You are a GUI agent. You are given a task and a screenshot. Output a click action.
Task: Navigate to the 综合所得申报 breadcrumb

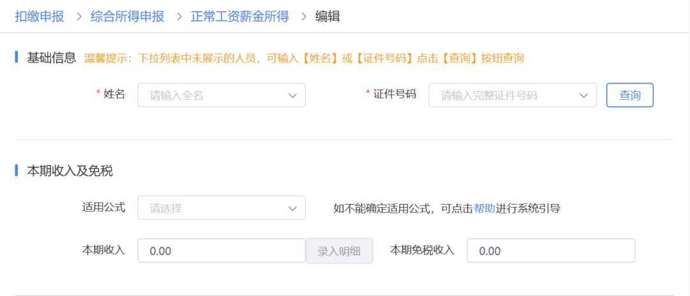point(128,17)
